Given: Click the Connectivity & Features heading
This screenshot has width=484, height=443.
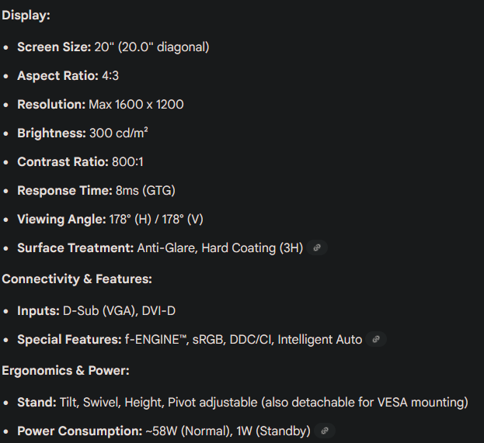Looking at the screenshot, I should point(76,279).
